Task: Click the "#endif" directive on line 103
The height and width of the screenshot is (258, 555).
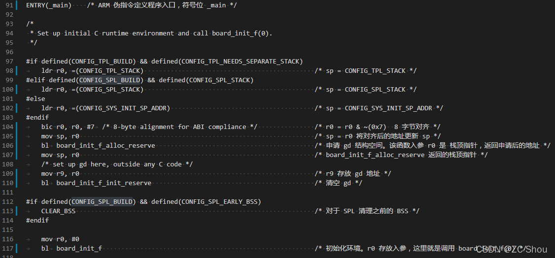Action: [x=37, y=117]
